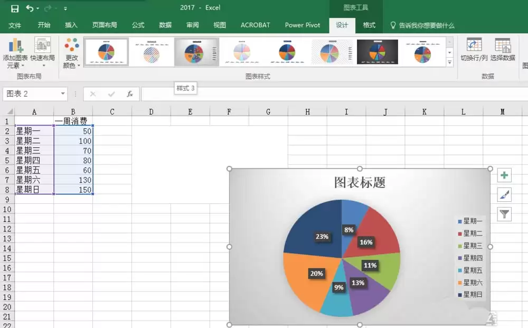The image size is (528, 328).
Task: Undo the last action
Action: pos(29,8)
